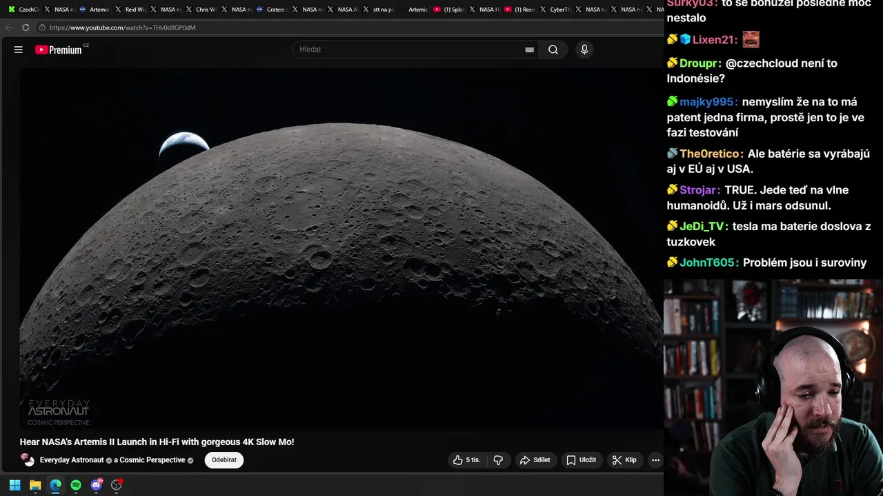This screenshot has width=883, height=496.
Task: Open the Windows Start menu
Action: [x=14, y=485]
